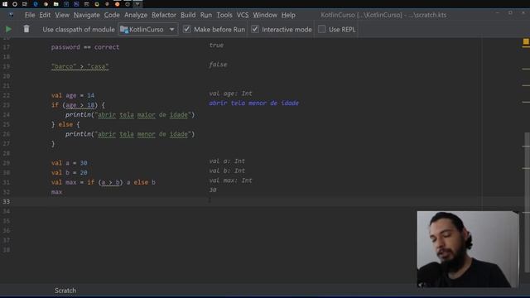Click the IntelliJ app icon left of File menu
The height and width of the screenshot is (298, 530).
click(11, 15)
